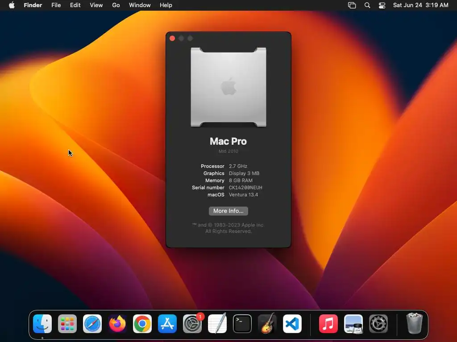Open Google Chrome in the dock
The height and width of the screenshot is (342, 457).
[x=142, y=324]
